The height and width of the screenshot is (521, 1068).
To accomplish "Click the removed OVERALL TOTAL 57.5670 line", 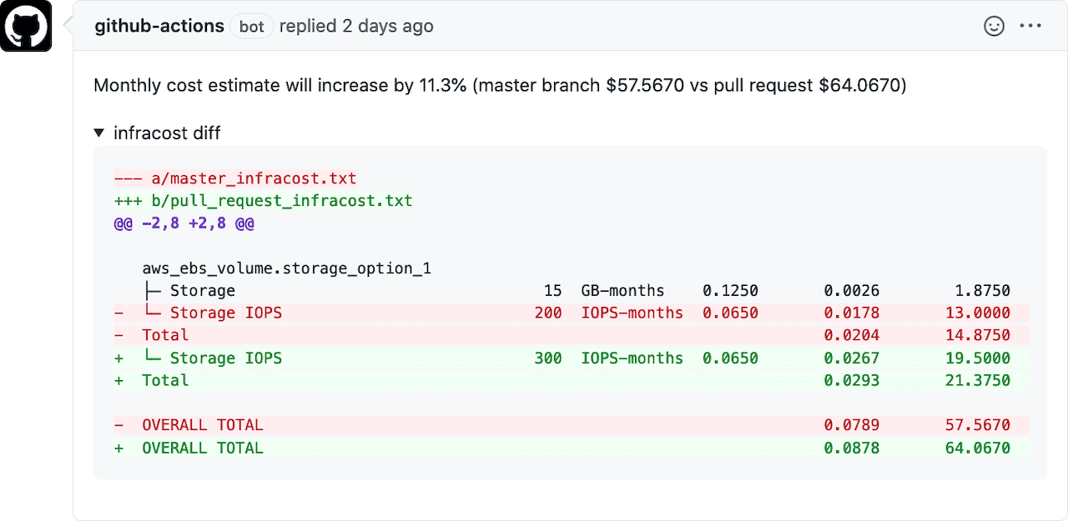I will point(570,425).
